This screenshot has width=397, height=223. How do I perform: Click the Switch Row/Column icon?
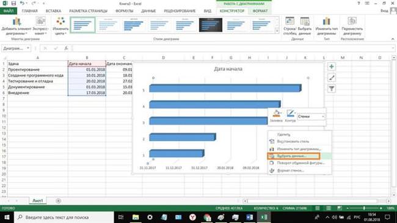tap(290, 21)
